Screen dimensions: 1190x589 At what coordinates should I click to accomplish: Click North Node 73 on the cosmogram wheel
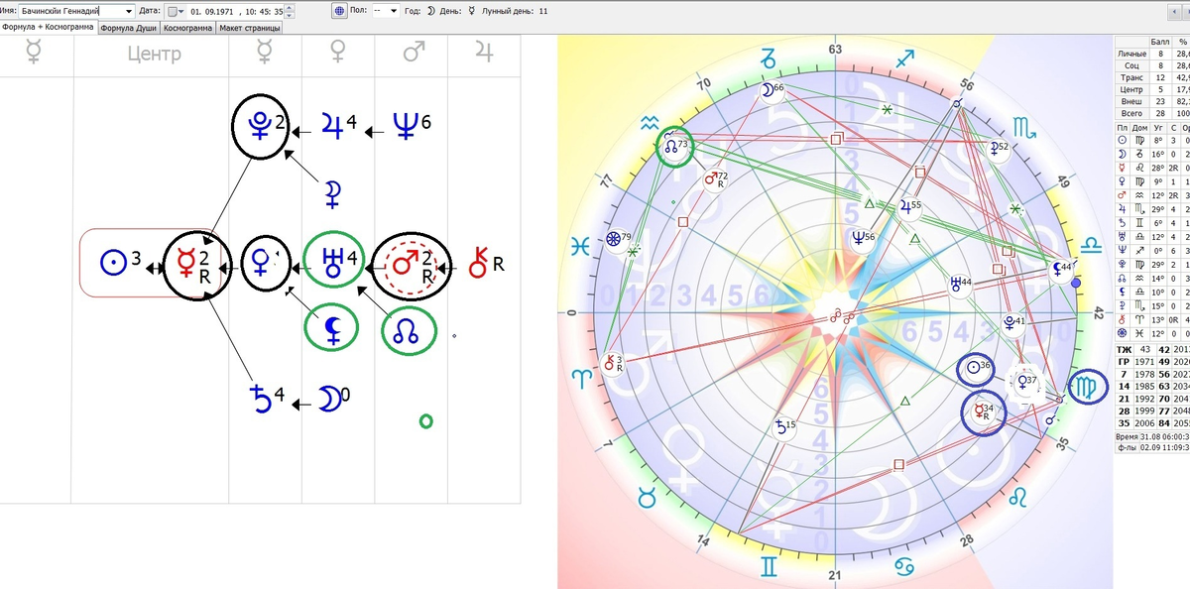click(x=673, y=148)
